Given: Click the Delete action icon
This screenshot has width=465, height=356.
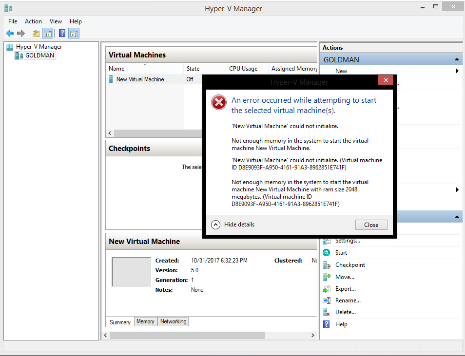Looking at the screenshot, I should point(327,312).
